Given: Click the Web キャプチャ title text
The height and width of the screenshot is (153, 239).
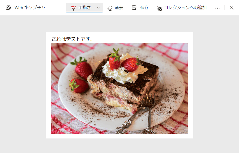Looking at the screenshot, I should coord(30,8).
